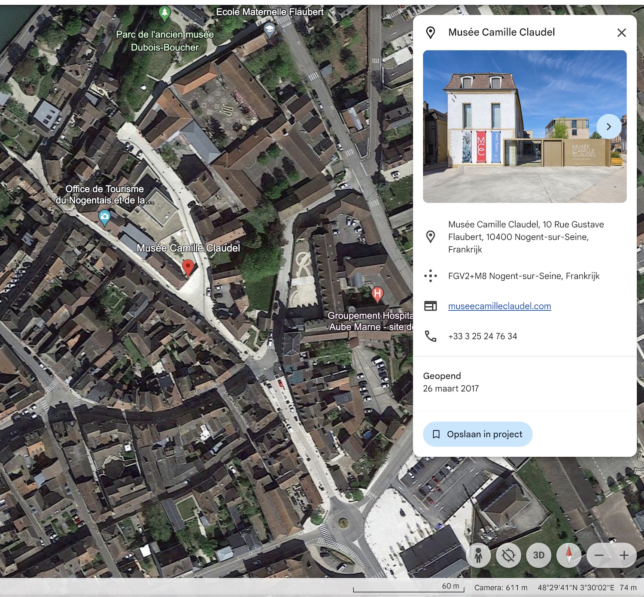Click the address 10 Rue Gustave Flaubert text
644x597 pixels.
point(526,237)
